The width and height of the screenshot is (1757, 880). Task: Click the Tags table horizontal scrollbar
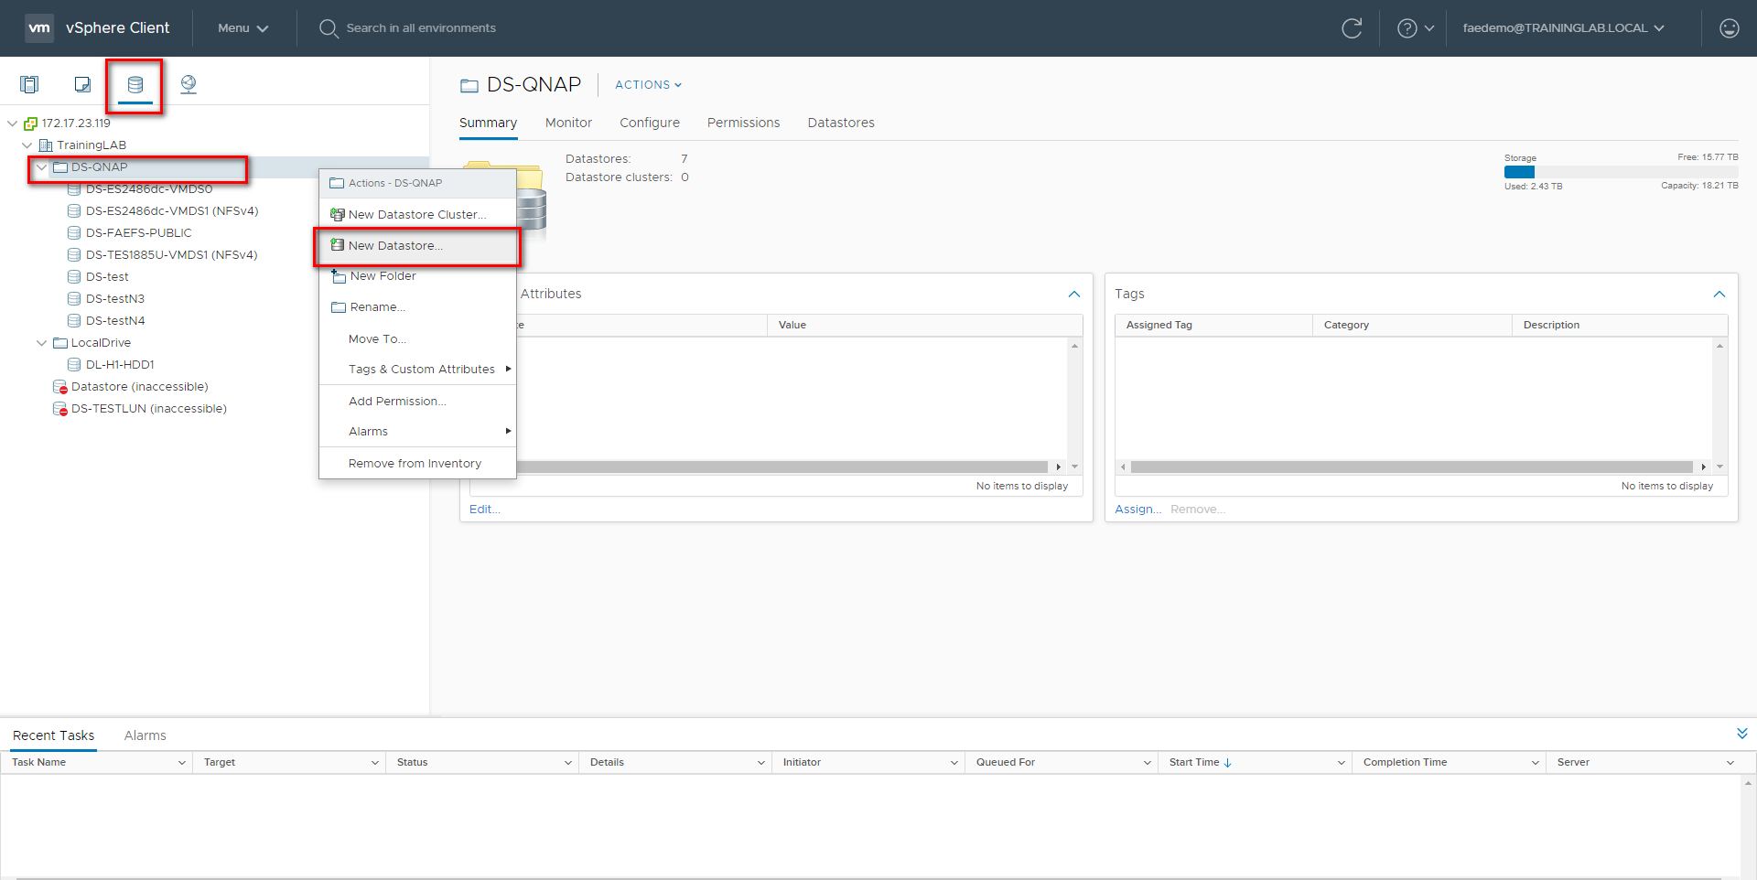(x=1412, y=467)
